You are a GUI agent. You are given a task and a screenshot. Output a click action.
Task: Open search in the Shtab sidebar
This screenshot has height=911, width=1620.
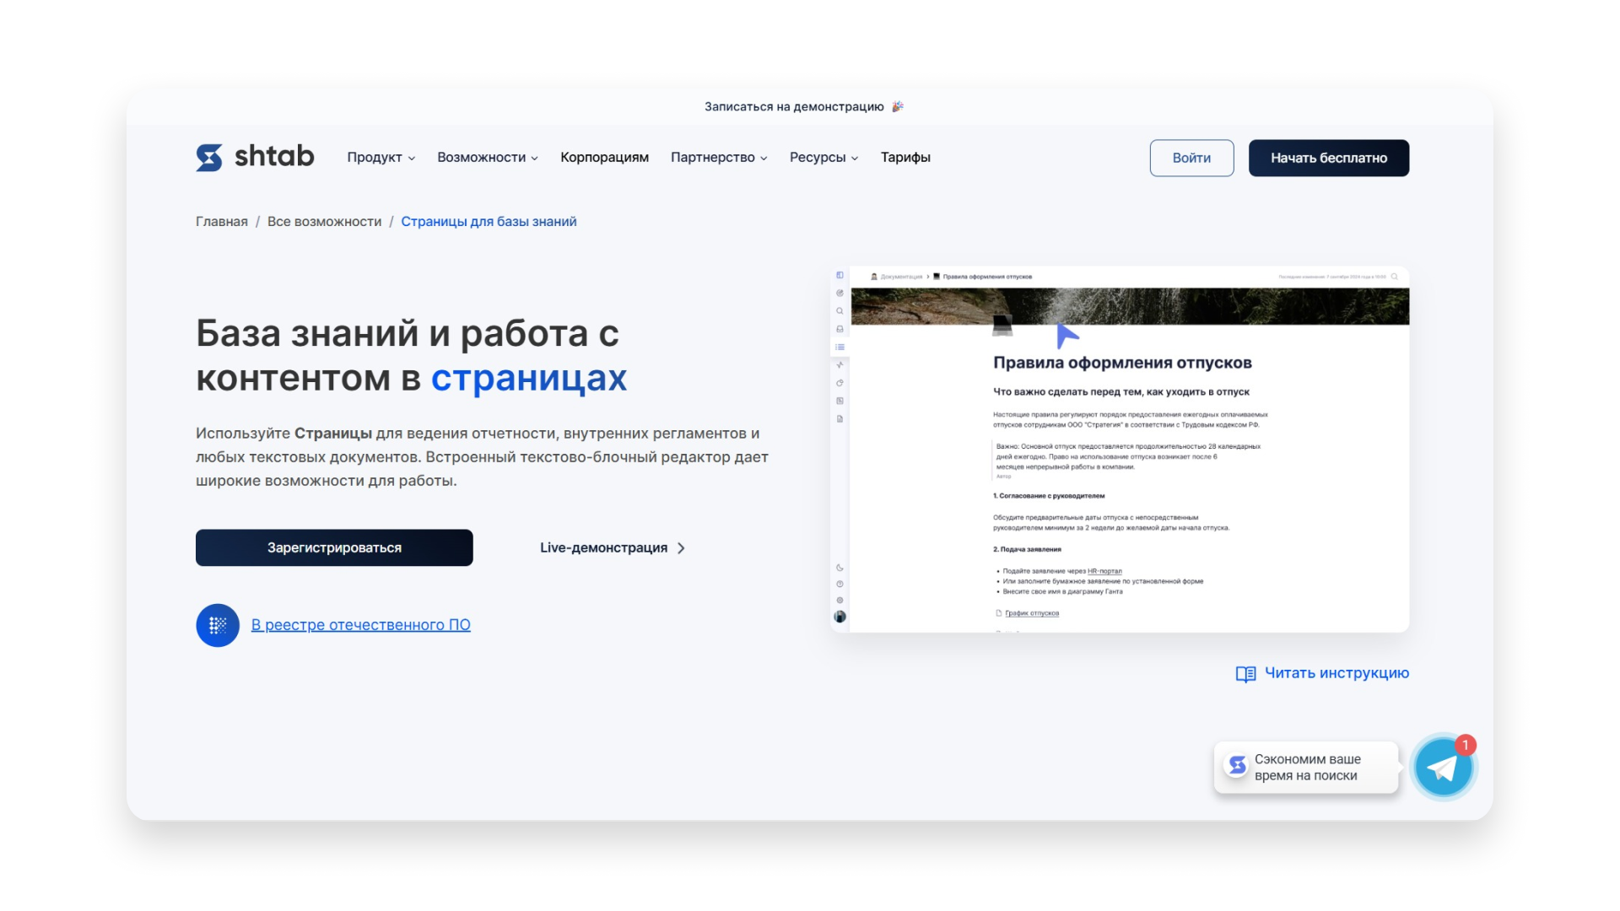(840, 310)
